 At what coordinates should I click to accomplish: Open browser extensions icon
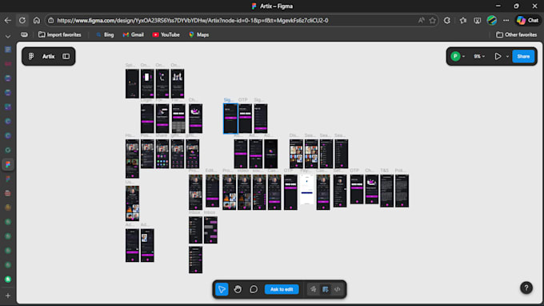pyautogui.click(x=447, y=21)
